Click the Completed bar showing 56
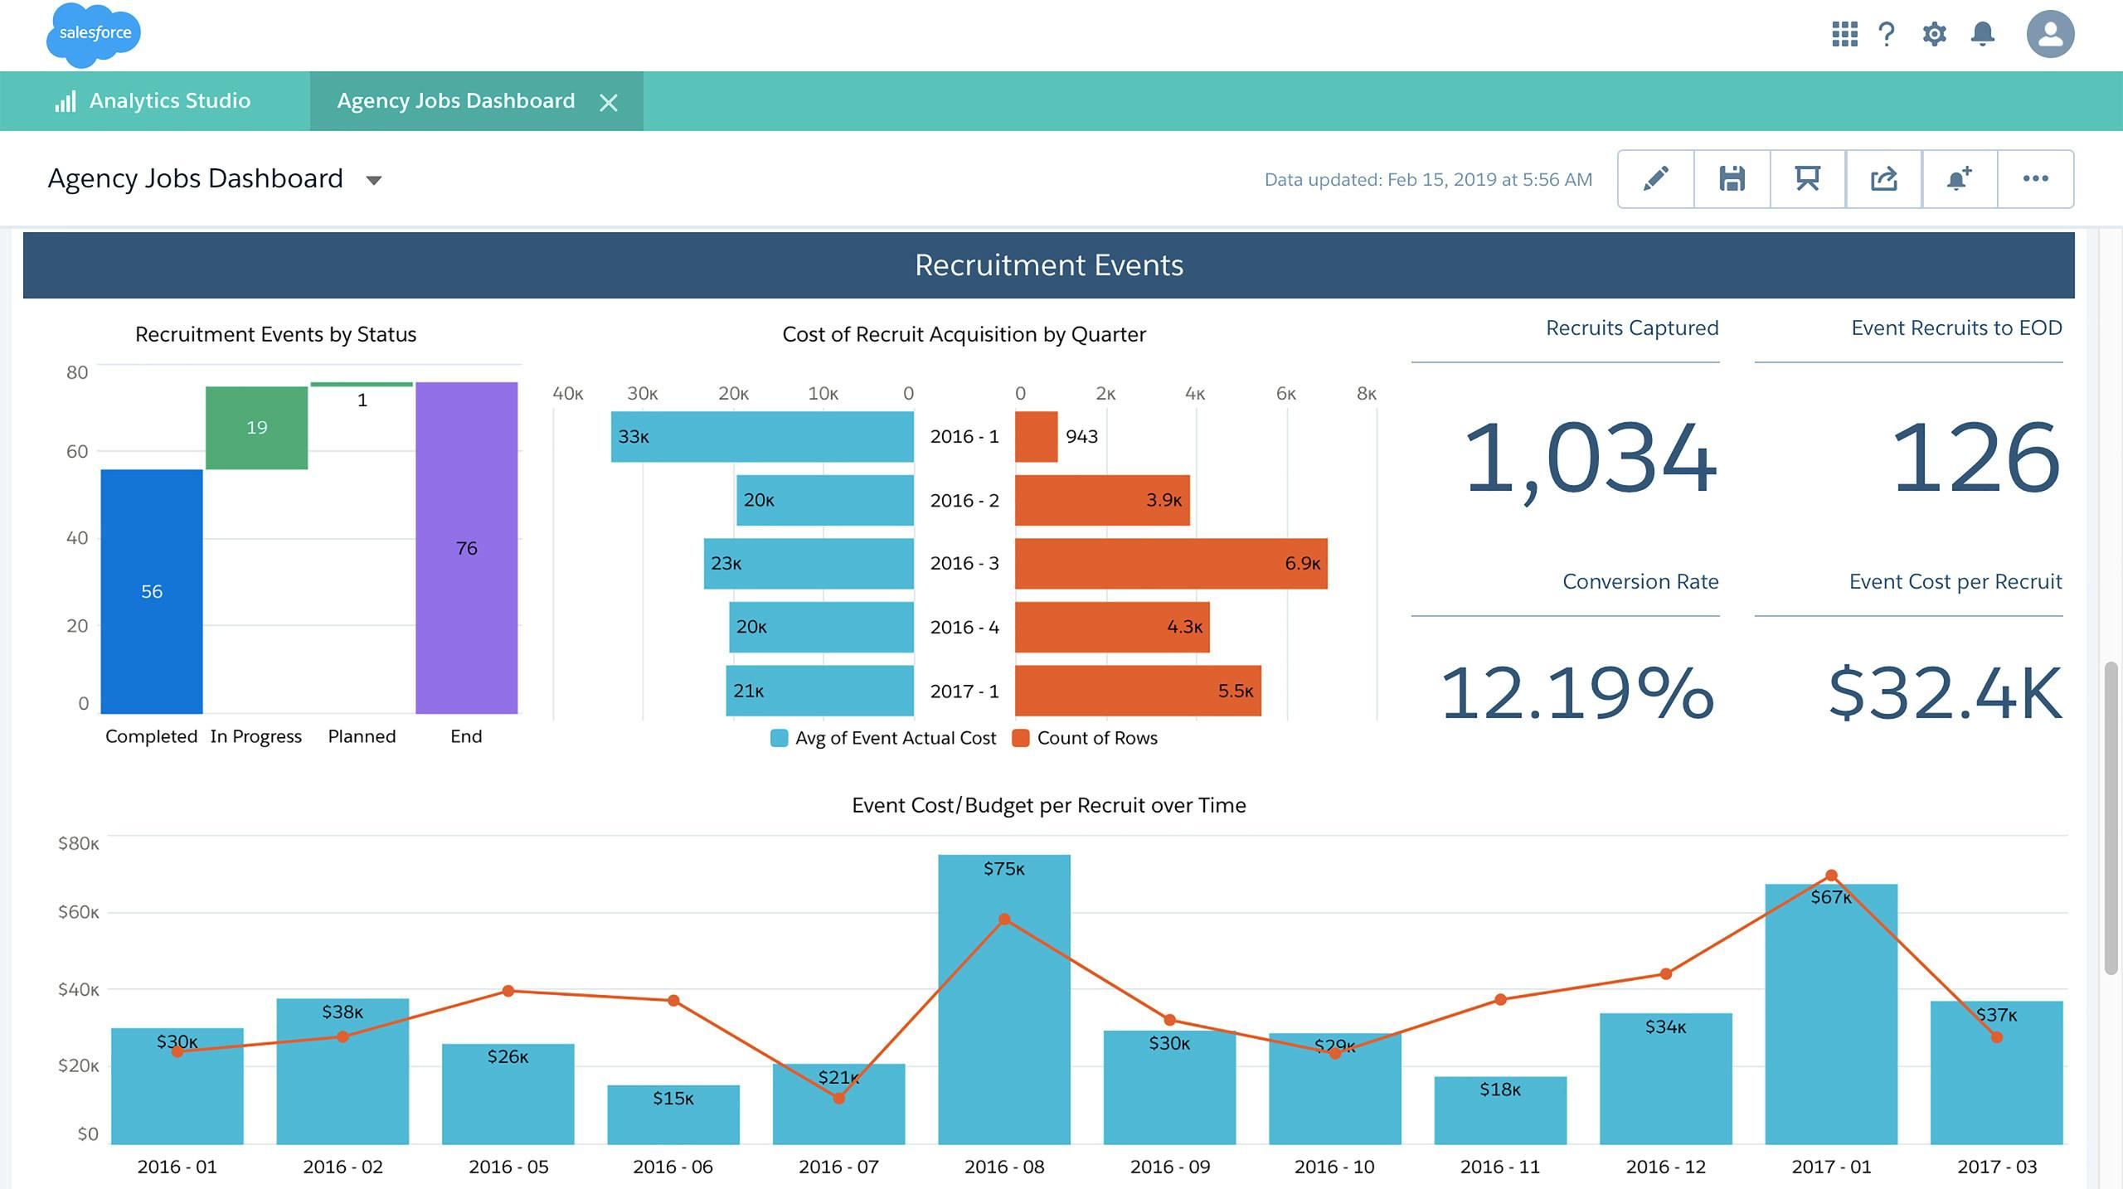2123x1189 pixels. pos(152,591)
